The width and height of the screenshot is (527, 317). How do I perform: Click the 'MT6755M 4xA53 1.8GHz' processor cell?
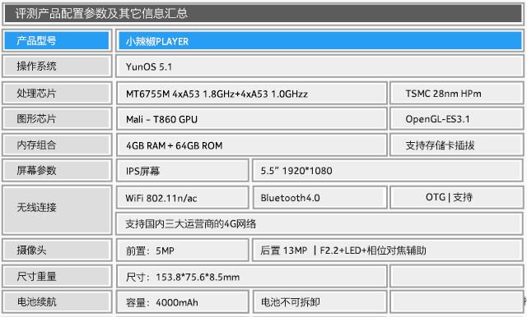coord(252,93)
